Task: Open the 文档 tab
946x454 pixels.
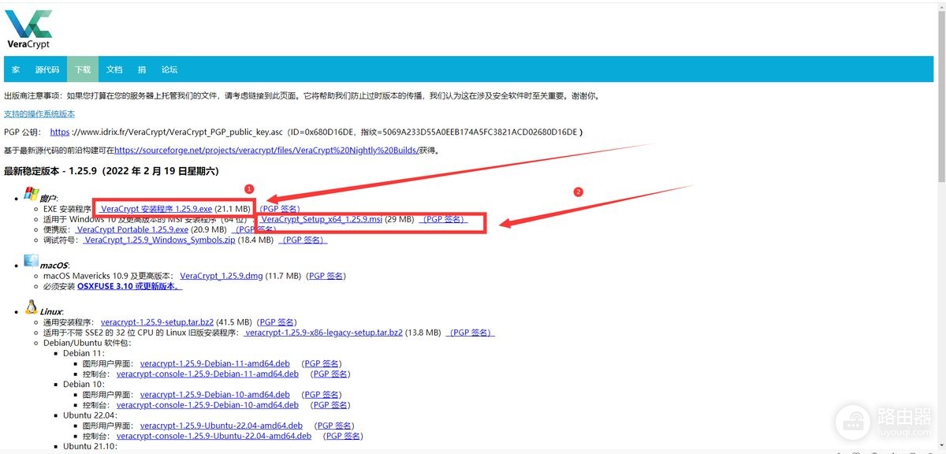Action: coord(114,69)
